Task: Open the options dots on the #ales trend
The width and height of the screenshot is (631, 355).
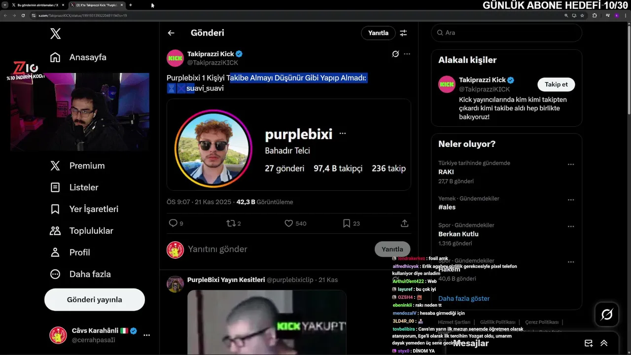Action: pyautogui.click(x=571, y=200)
